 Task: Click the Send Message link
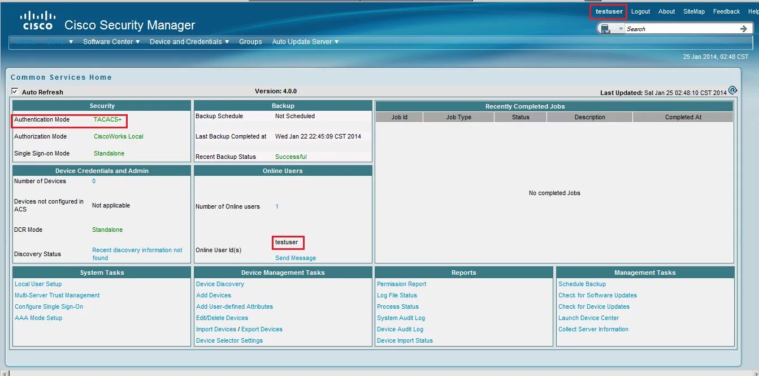click(x=296, y=258)
